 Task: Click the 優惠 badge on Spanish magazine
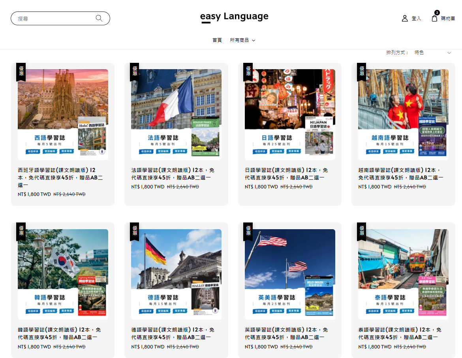pyautogui.click(x=21, y=71)
